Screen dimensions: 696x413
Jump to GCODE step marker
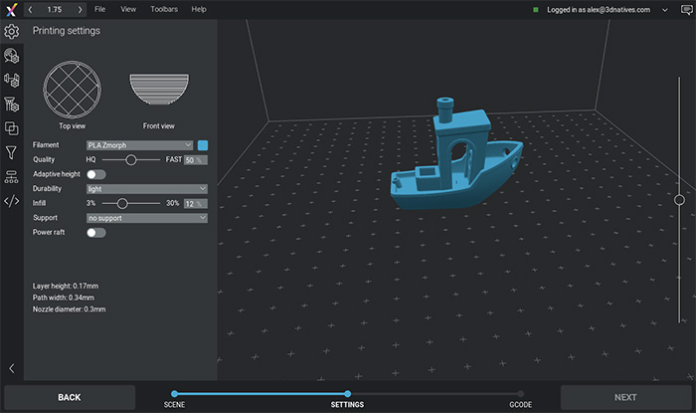pyautogui.click(x=520, y=394)
